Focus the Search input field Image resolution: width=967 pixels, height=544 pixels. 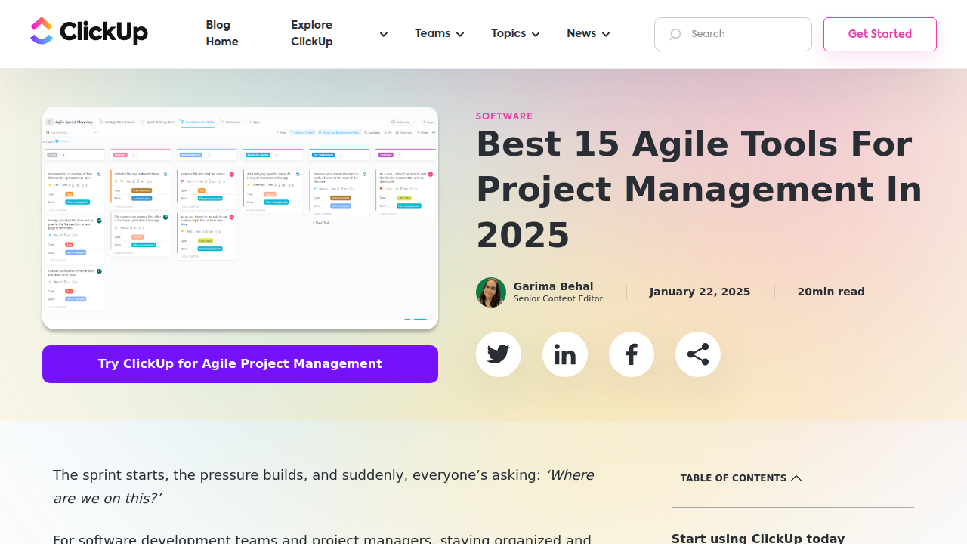coord(733,34)
